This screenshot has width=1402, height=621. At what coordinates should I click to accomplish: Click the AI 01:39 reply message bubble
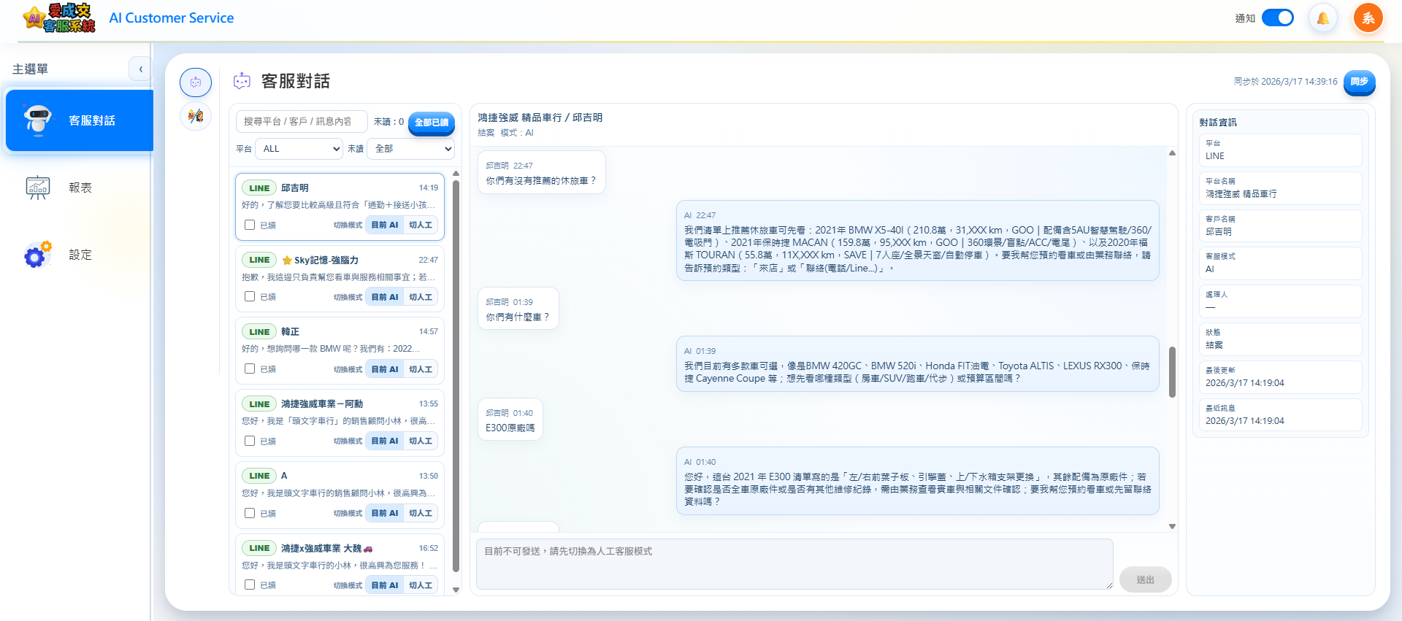tap(917, 364)
